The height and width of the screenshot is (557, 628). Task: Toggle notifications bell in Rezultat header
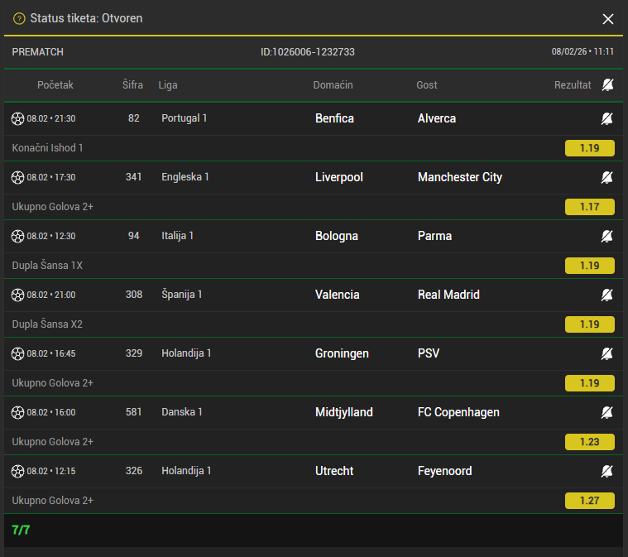coord(608,85)
